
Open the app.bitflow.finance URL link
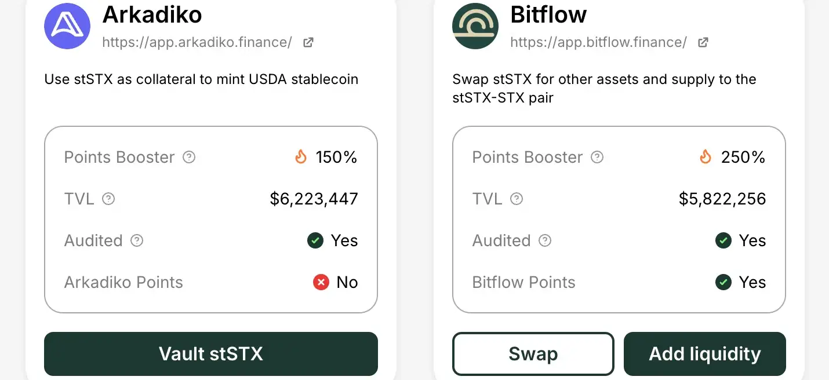pyautogui.click(x=598, y=42)
